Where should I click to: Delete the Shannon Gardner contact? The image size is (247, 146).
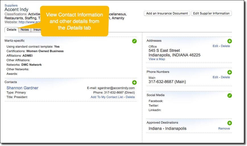coord(130,97)
